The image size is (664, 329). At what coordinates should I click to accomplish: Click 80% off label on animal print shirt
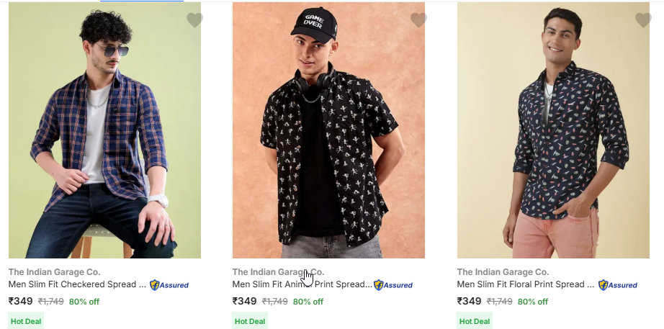tap(308, 302)
